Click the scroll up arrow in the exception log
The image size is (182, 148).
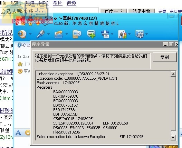click(173, 74)
